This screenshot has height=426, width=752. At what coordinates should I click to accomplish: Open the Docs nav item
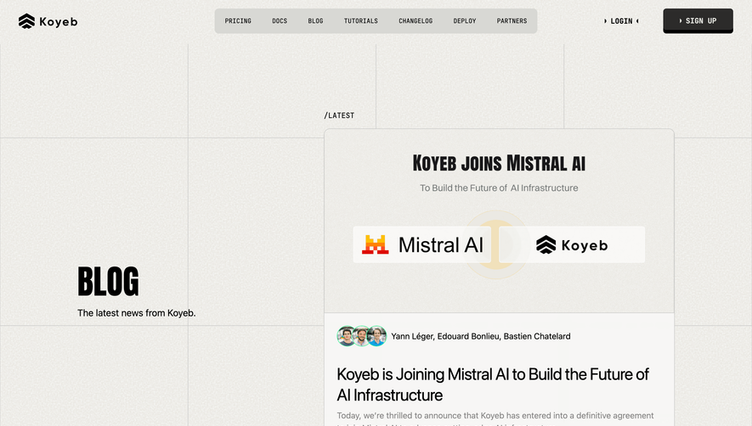click(x=280, y=21)
